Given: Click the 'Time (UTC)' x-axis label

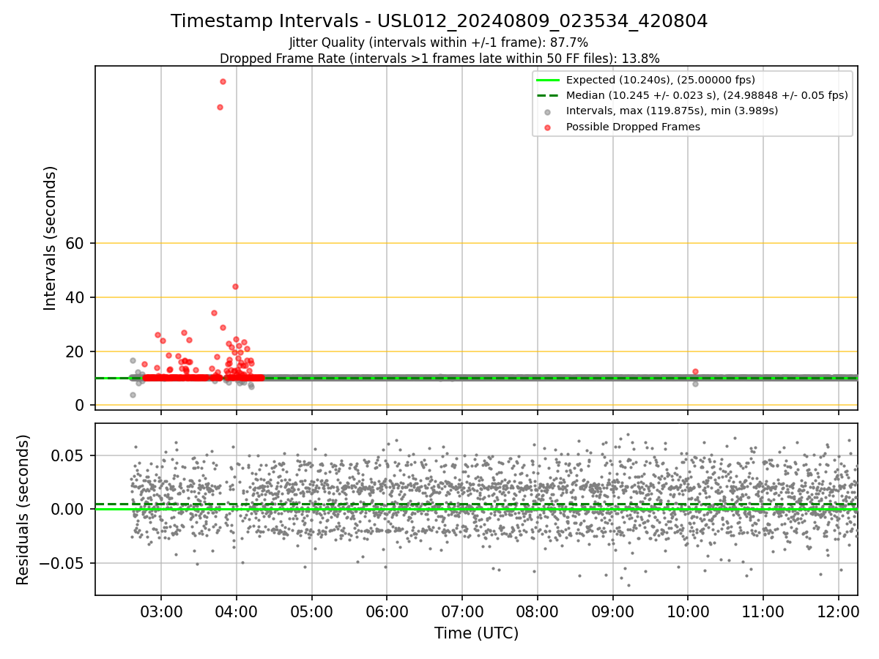Looking at the screenshot, I should 476,633.
